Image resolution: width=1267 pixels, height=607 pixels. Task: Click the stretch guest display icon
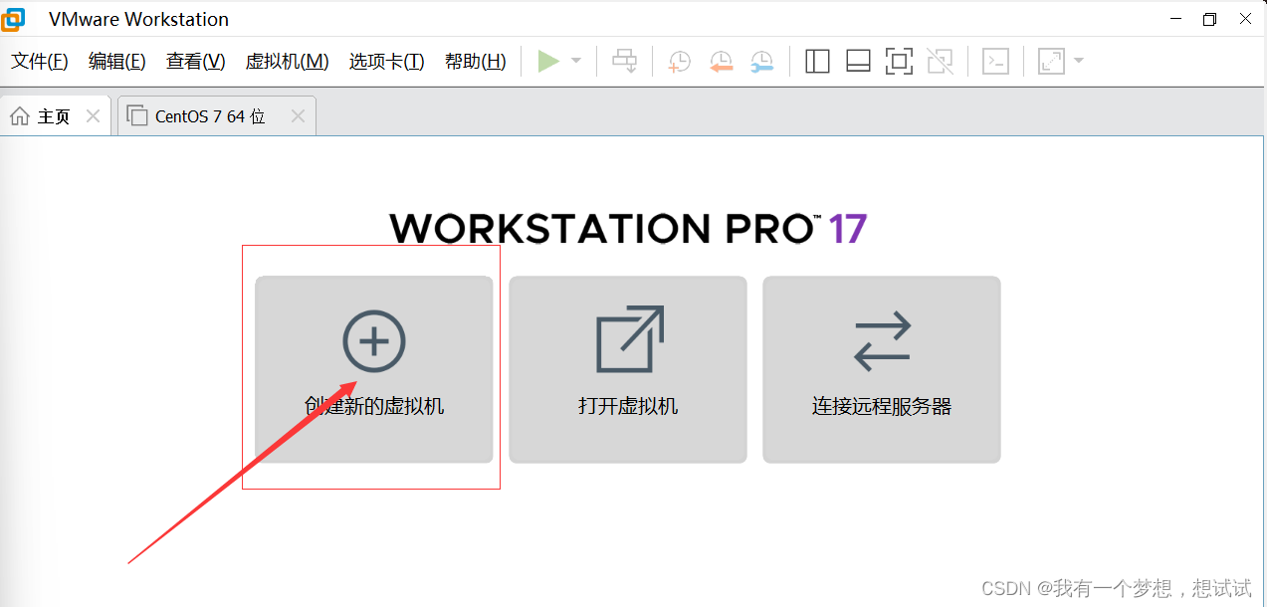[1051, 62]
